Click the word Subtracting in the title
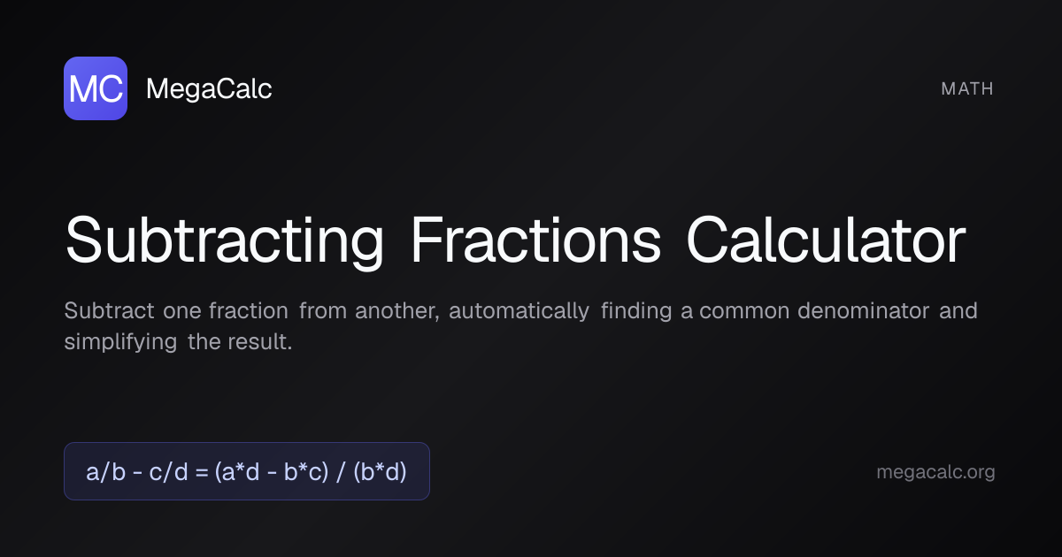 225,240
